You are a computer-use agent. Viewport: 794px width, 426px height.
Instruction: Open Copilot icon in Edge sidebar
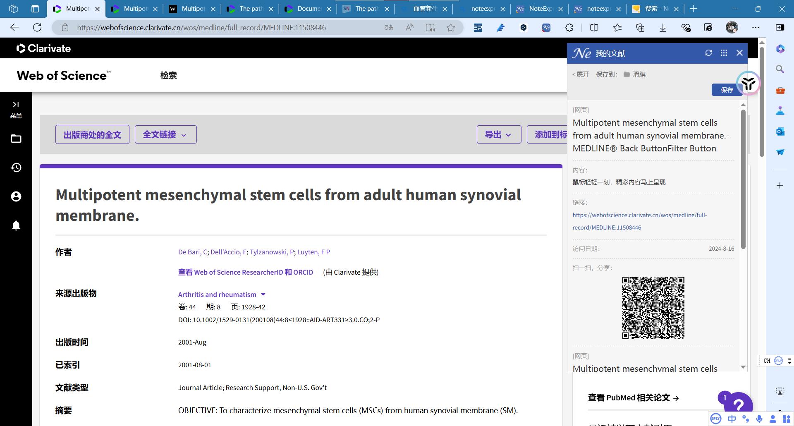(x=780, y=49)
